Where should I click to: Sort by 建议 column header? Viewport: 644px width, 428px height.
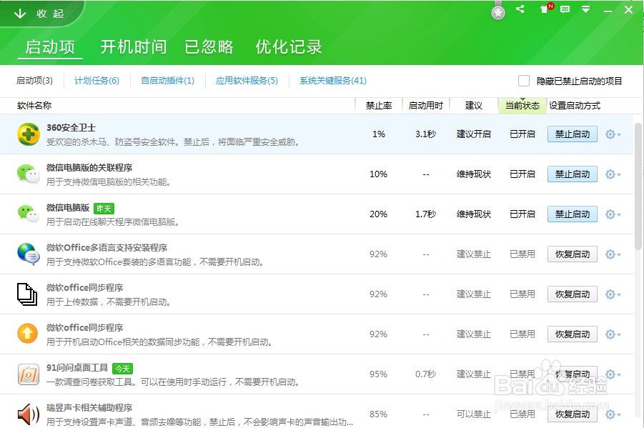coord(474,106)
